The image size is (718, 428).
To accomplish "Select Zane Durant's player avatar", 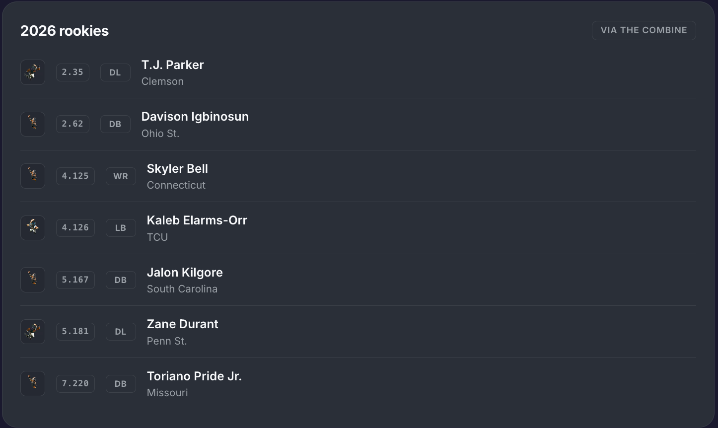I will (33, 332).
